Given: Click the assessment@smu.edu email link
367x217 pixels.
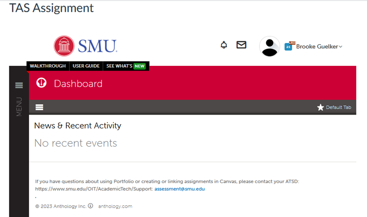Looking at the screenshot, I should coord(179,189).
